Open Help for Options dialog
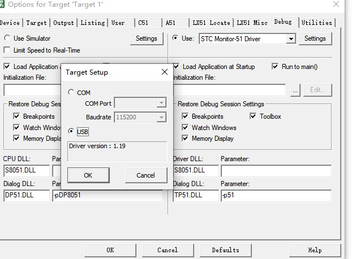The image size is (352, 259). [315, 250]
